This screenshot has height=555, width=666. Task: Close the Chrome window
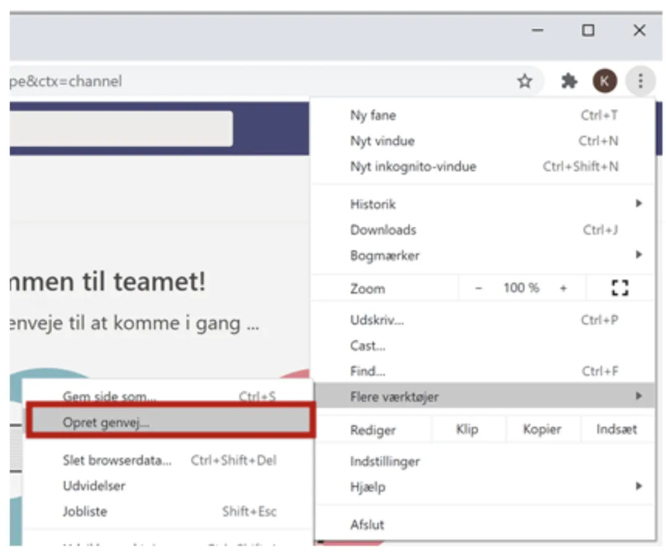click(639, 30)
